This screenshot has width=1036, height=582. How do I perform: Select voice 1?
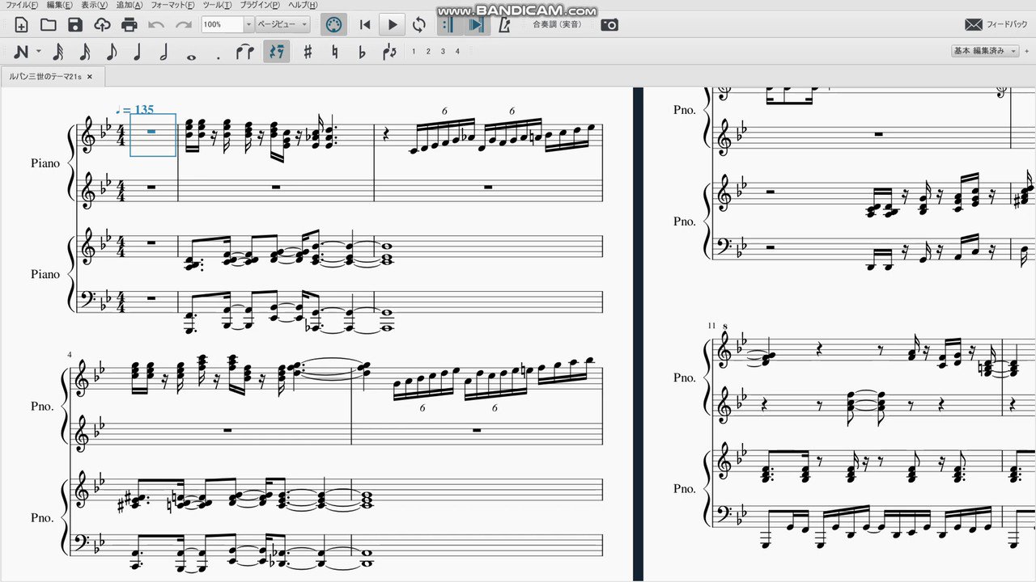pos(414,52)
